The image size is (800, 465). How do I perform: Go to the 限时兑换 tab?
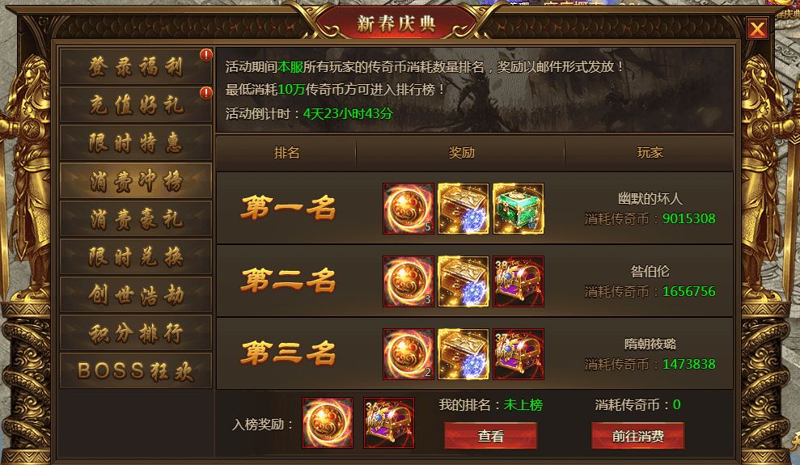(x=136, y=256)
